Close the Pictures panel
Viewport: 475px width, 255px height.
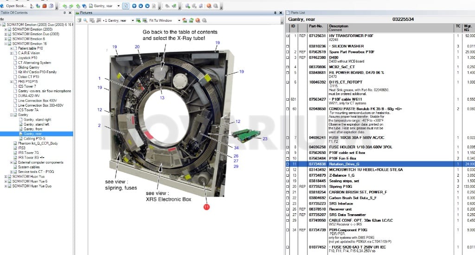tap(281, 13)
